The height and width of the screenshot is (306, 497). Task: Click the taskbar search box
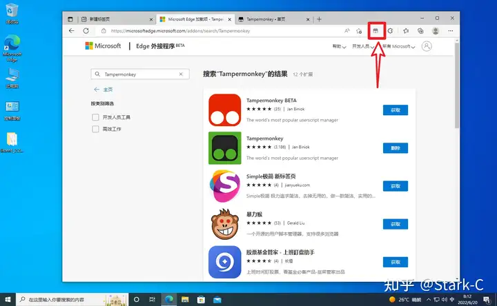[72, 299]
